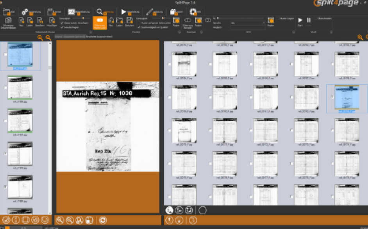
Task: Toggle checkbox of highlighted left panel thumbnail
Action: pyautogui.click(x=5, y=54)
